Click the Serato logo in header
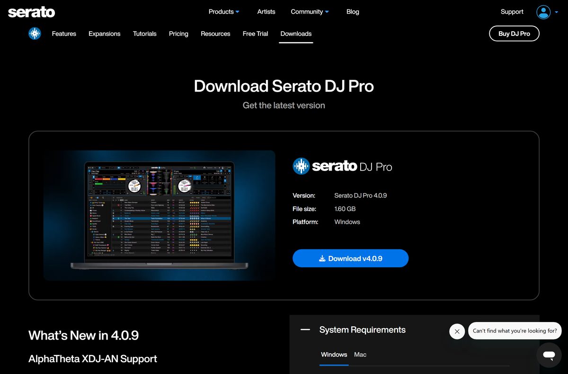568x374 pixels. [32, 12]
